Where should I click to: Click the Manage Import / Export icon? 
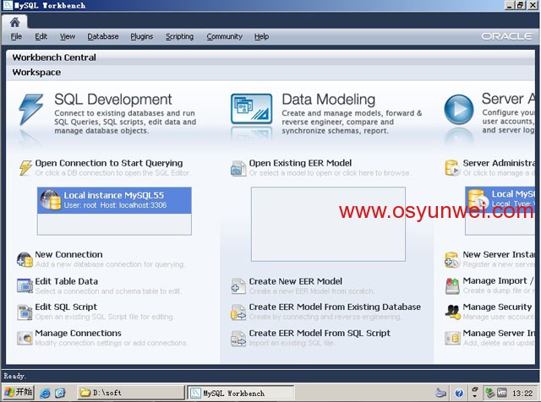coord(452,285)
